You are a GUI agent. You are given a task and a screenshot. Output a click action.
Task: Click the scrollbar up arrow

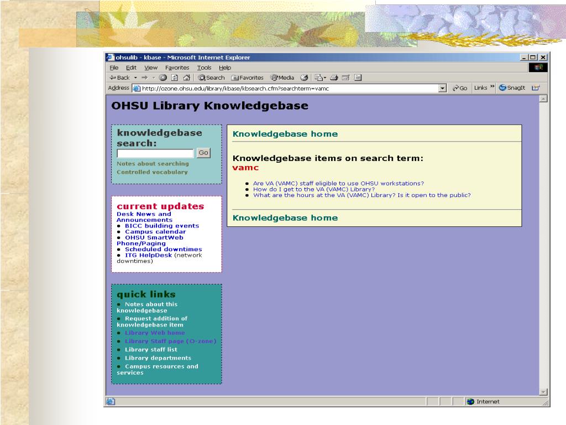click(543, 99)
